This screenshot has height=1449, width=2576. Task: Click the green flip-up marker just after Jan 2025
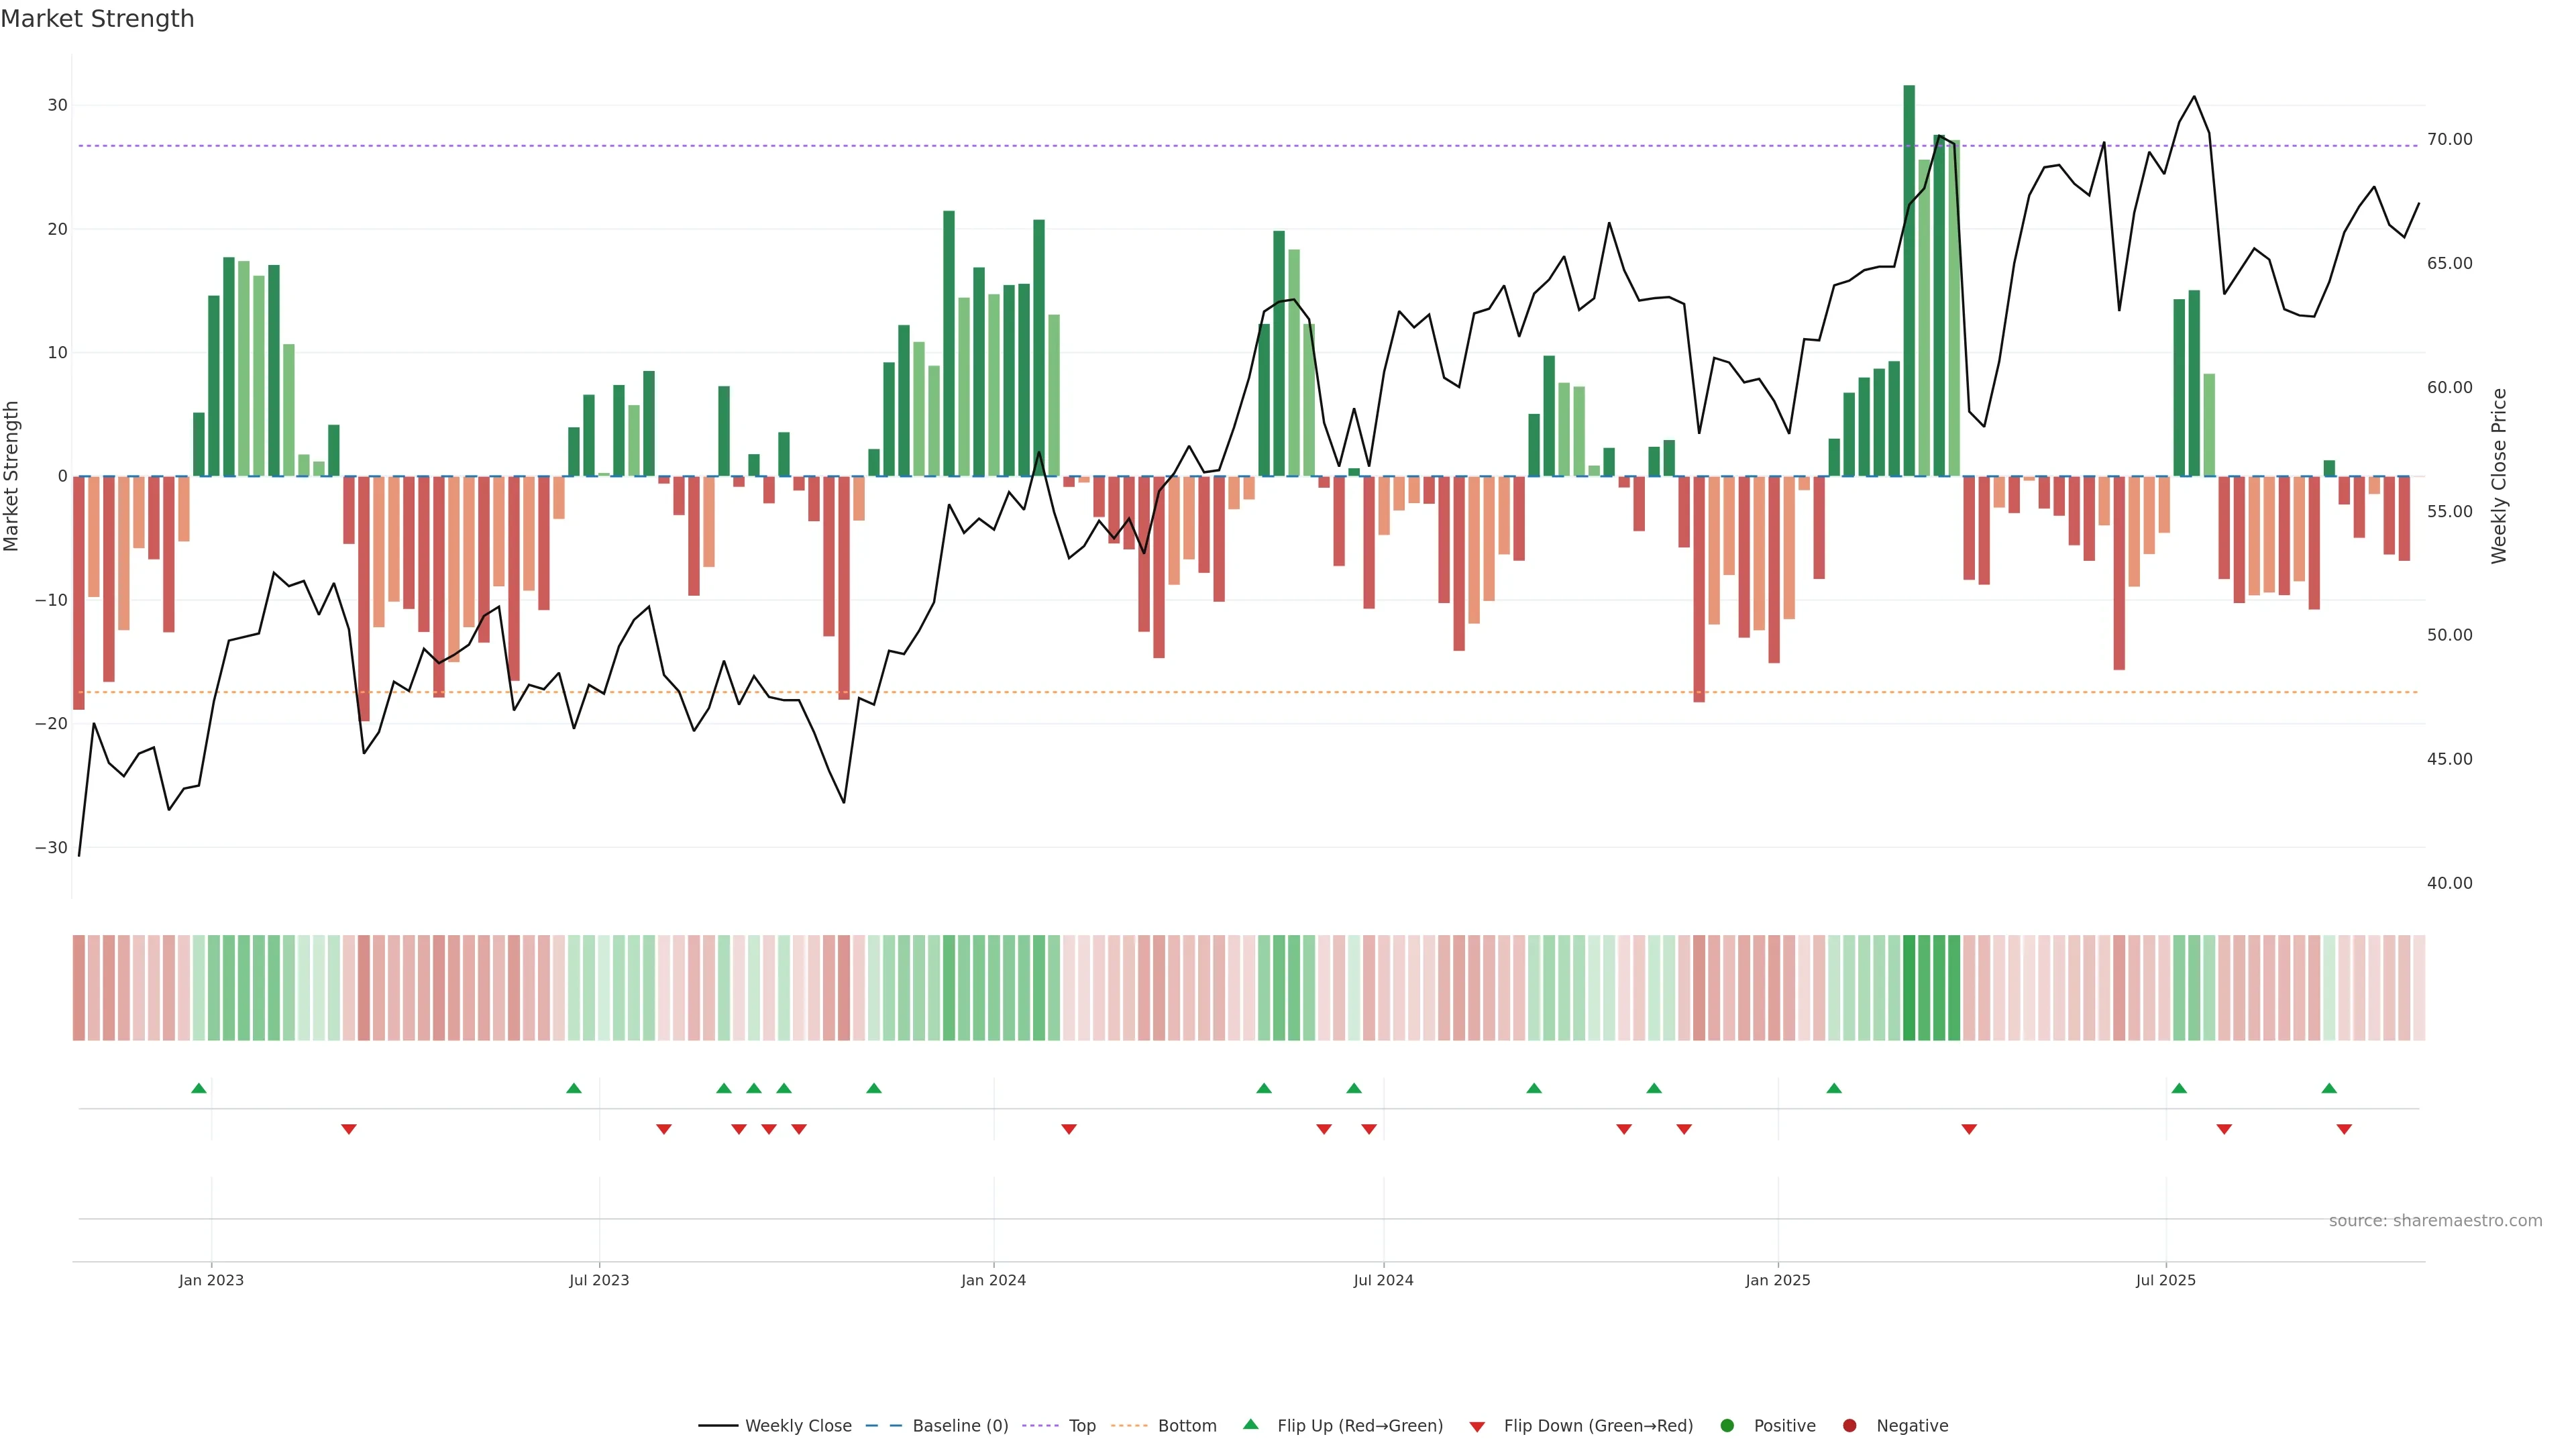click(1834, 1088)
